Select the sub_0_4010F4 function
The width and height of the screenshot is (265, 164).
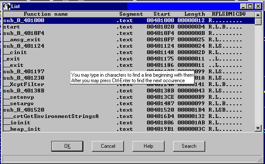pos(129,33)
